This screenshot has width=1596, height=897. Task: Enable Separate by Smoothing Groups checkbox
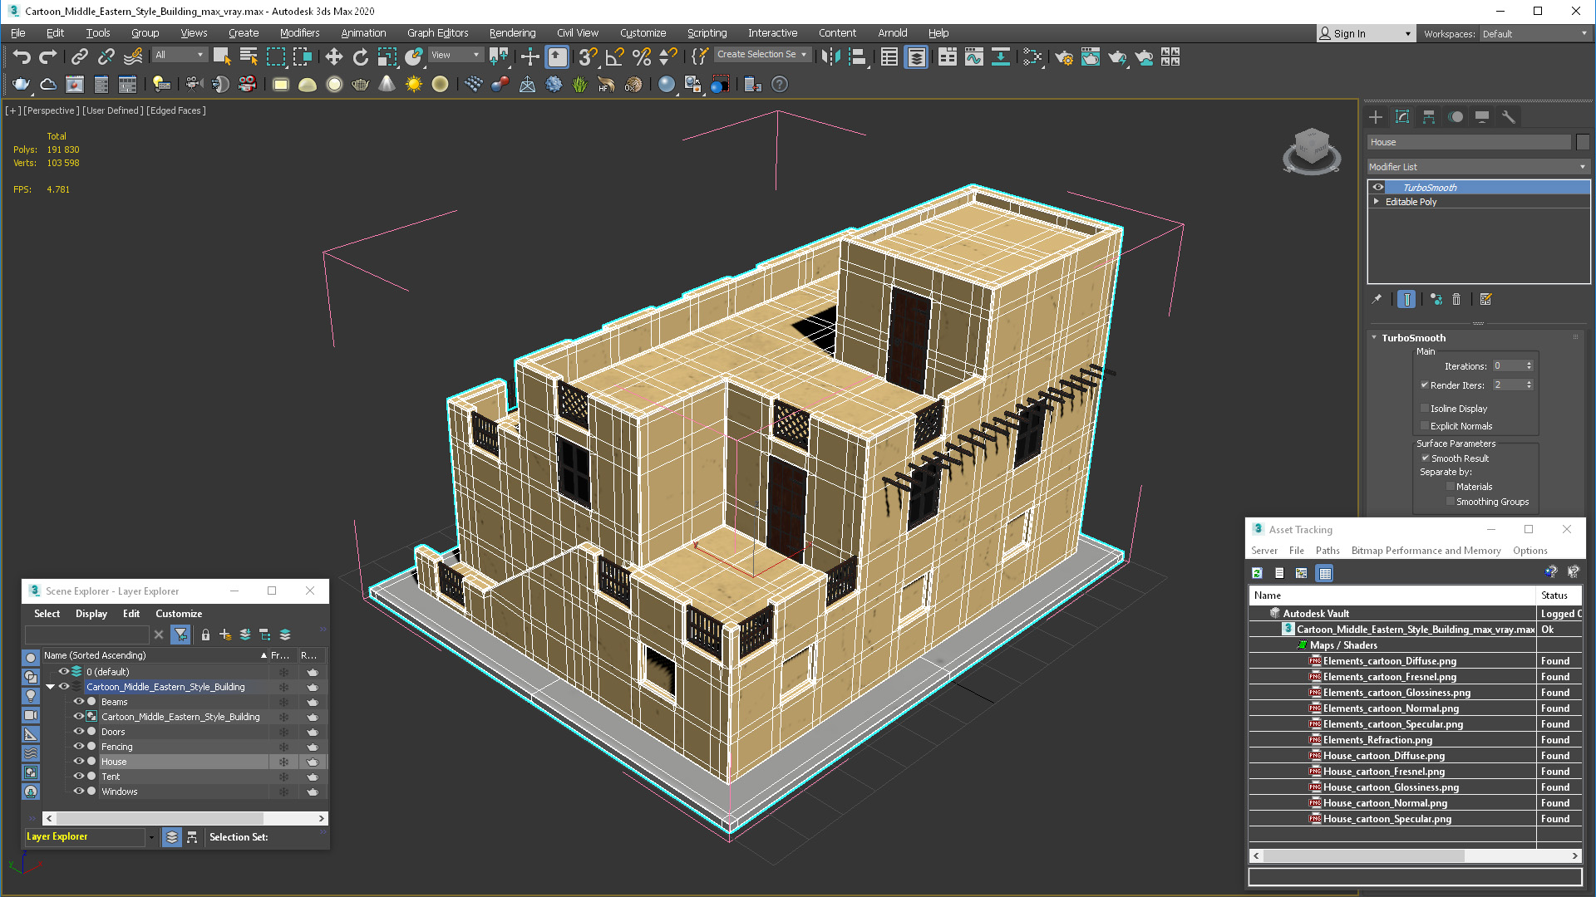[x=1451, y=502]
